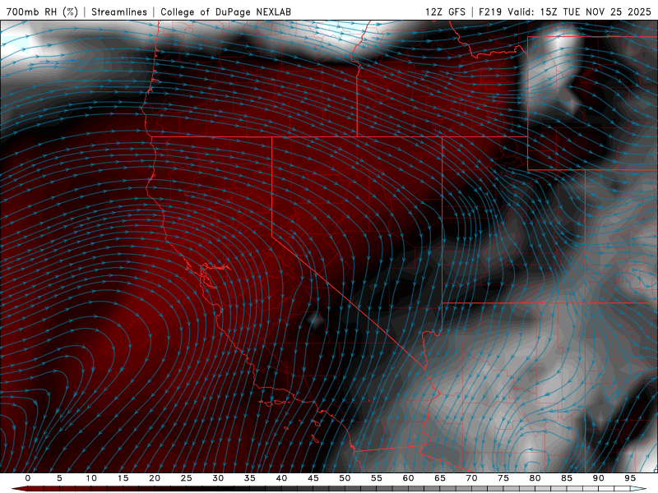The image size is (658, 493).
Task: Select the "35" colorbar label
Action: tap(250, 478)
